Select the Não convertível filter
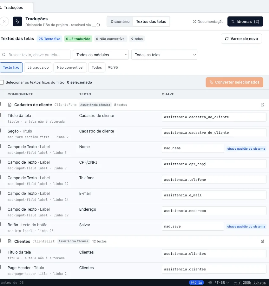This screenshot has height=286, width=269. coord(70,67)
